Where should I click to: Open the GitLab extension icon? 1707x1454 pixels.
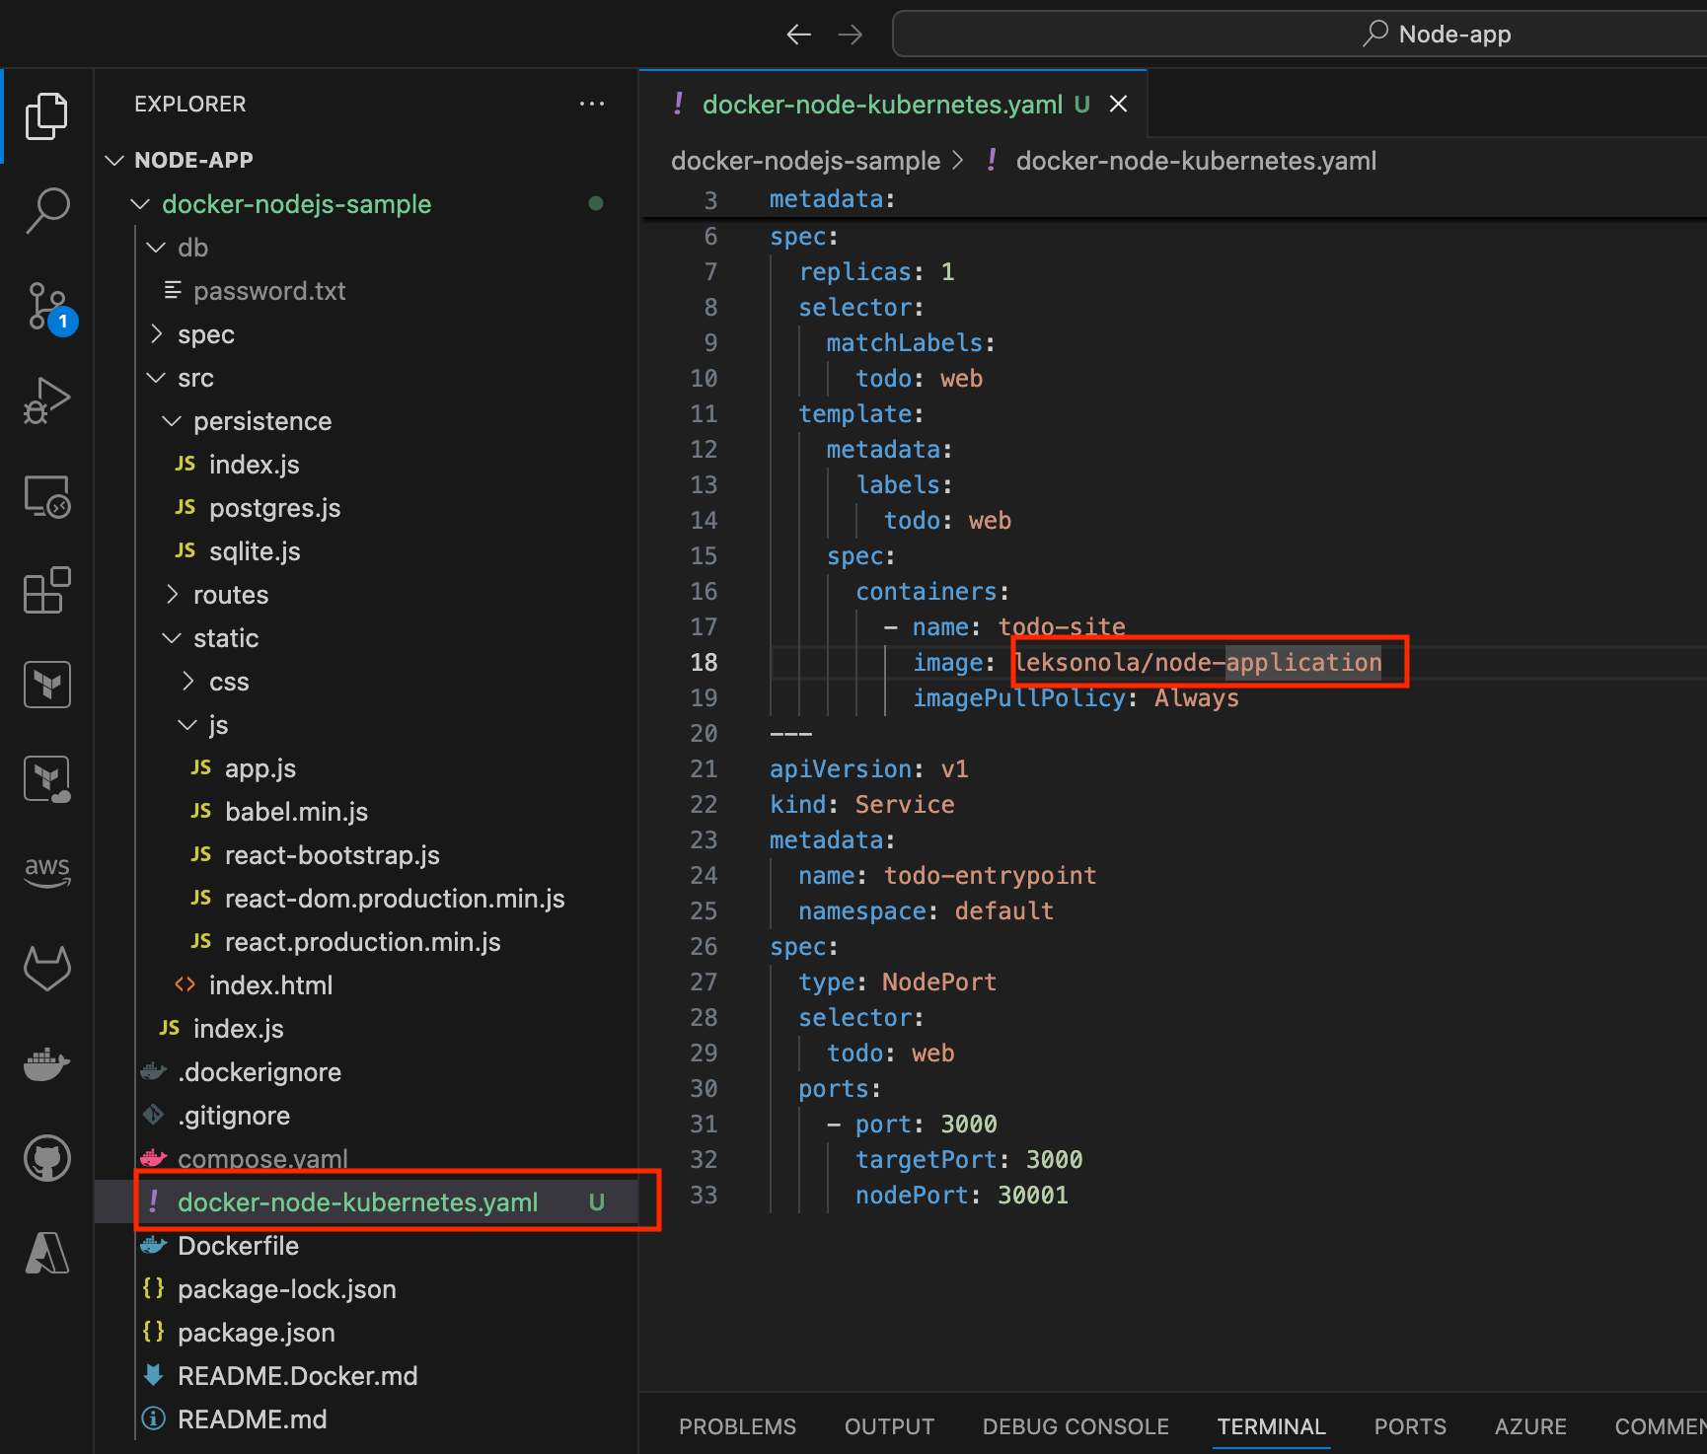46,968
